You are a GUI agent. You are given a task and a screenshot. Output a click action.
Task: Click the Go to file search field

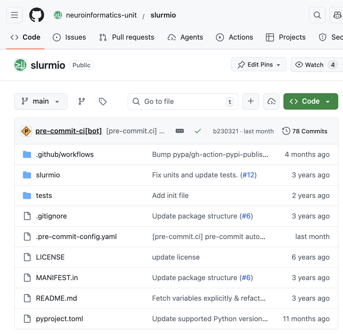coord(183,102)
